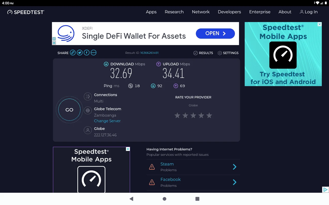Open the Steam problems link
329x205 pixels.
tap(167, 164)
